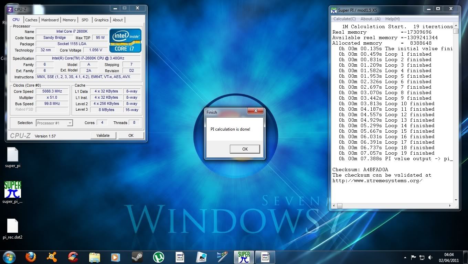Click Super PI vertical scrollbar up arrow
468x264 pixels.
pyautogui.click(x=456, y=26)
